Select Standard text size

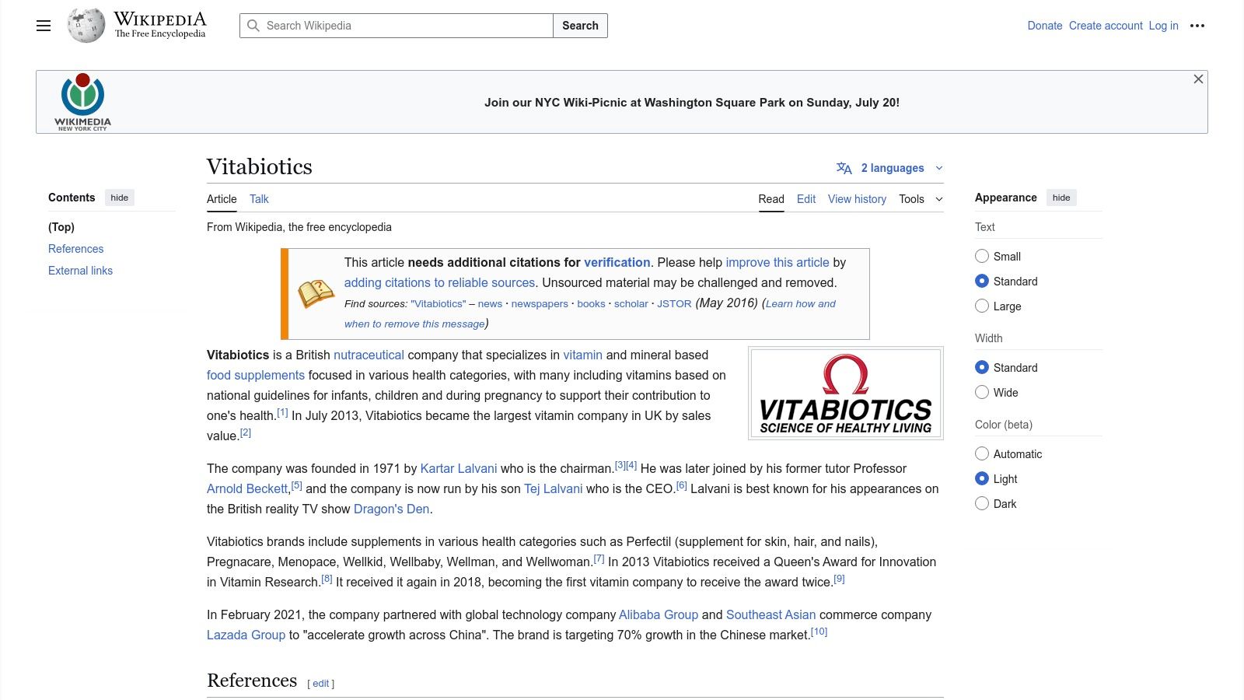[x=982, y=282]
